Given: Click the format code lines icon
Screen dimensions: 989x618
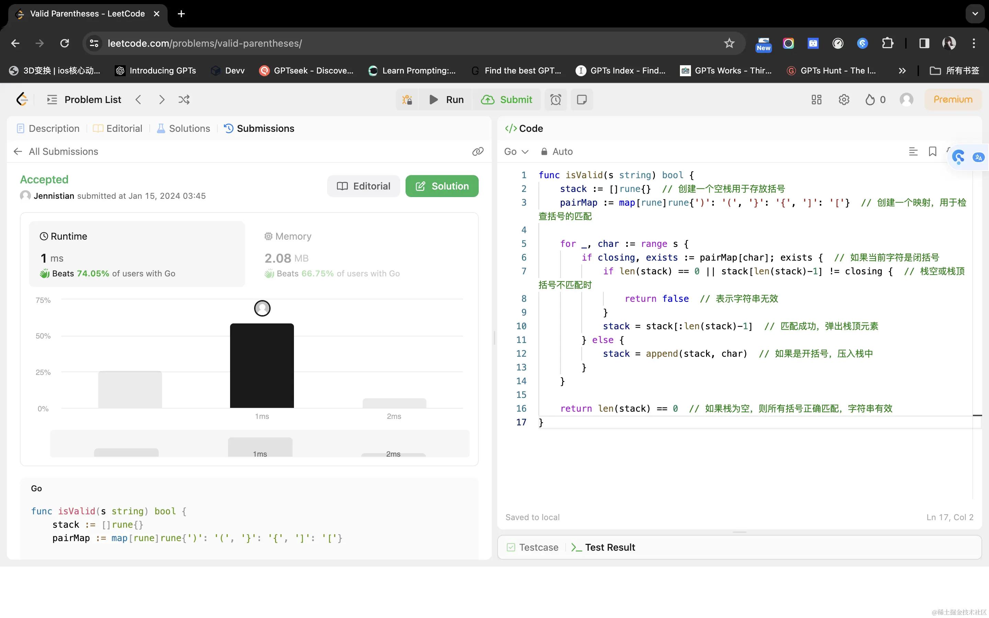Looking at the screenshot, I should (913, 152).
